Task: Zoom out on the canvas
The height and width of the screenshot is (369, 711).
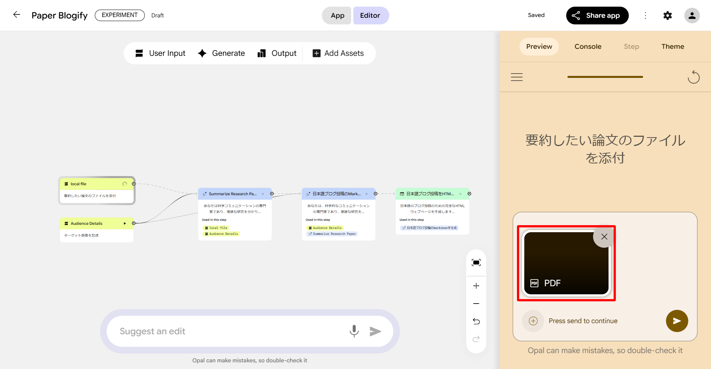Action: [476, 304]
